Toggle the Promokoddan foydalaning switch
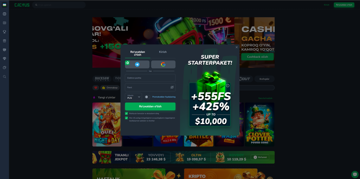 [147, 97]
